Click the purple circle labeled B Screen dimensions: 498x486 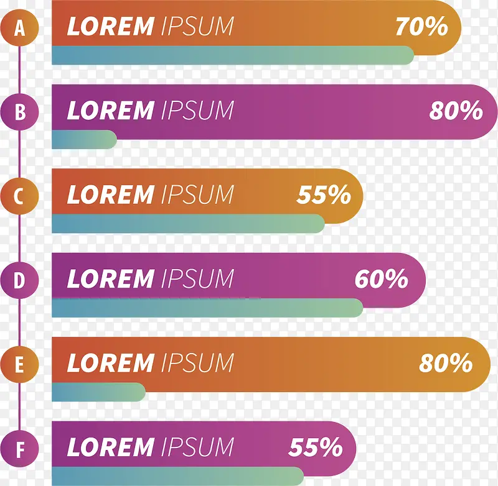20,112
